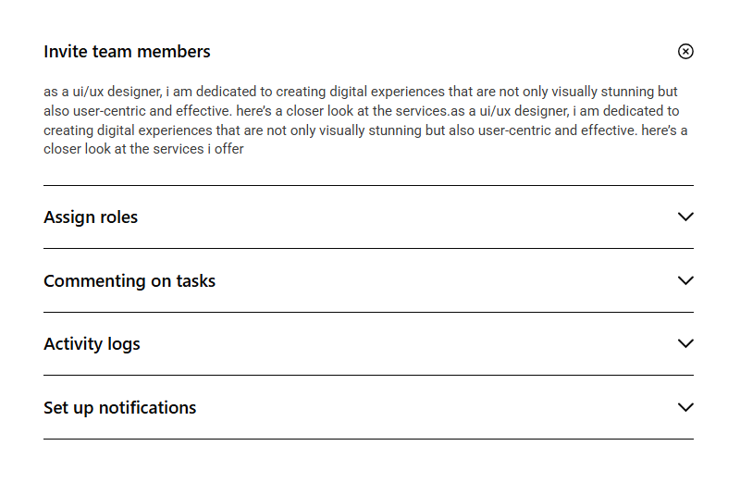Click the Activity logs title text
Viewport: 740px width, 483px height.
[x=92, y=343]
